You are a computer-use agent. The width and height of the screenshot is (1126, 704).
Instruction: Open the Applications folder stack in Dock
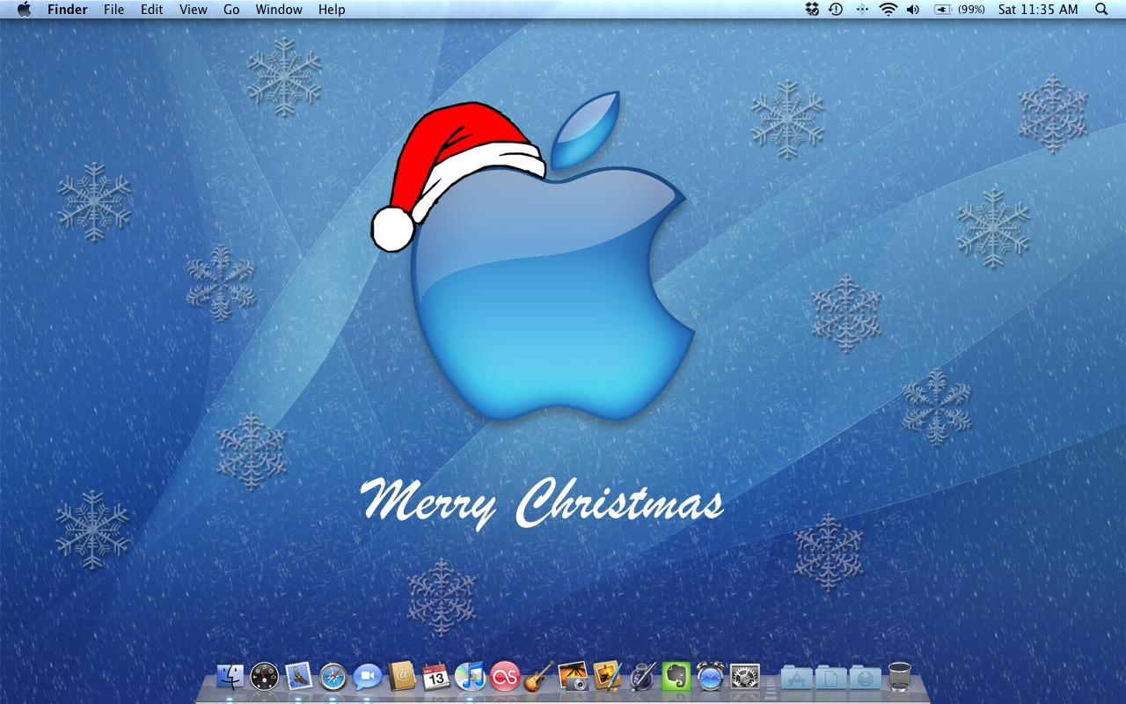pos(797,677)
